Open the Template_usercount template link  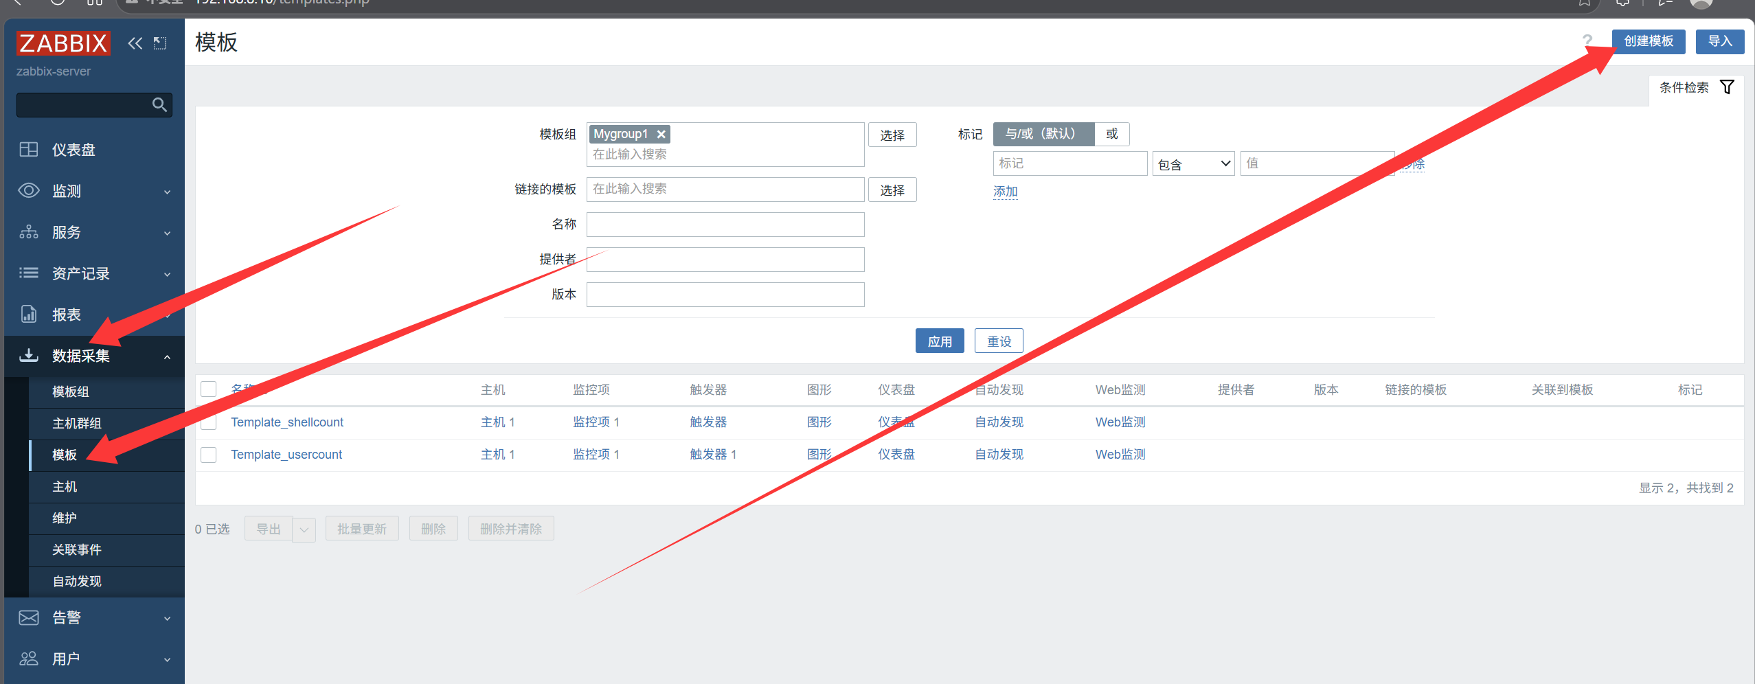(x=286, y=455)
